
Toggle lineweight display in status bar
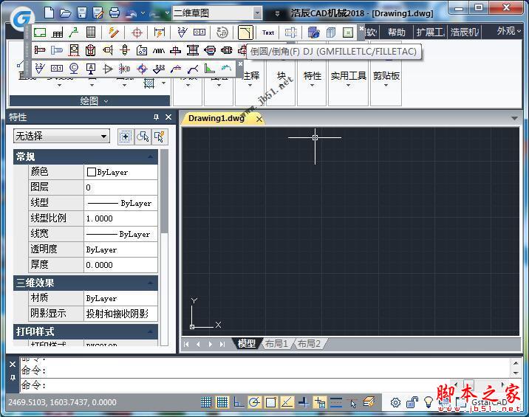coord(336,402)
